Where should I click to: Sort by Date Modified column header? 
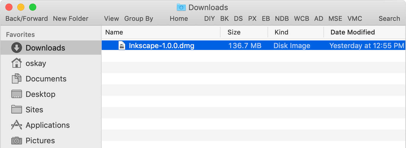coord(353,32)
